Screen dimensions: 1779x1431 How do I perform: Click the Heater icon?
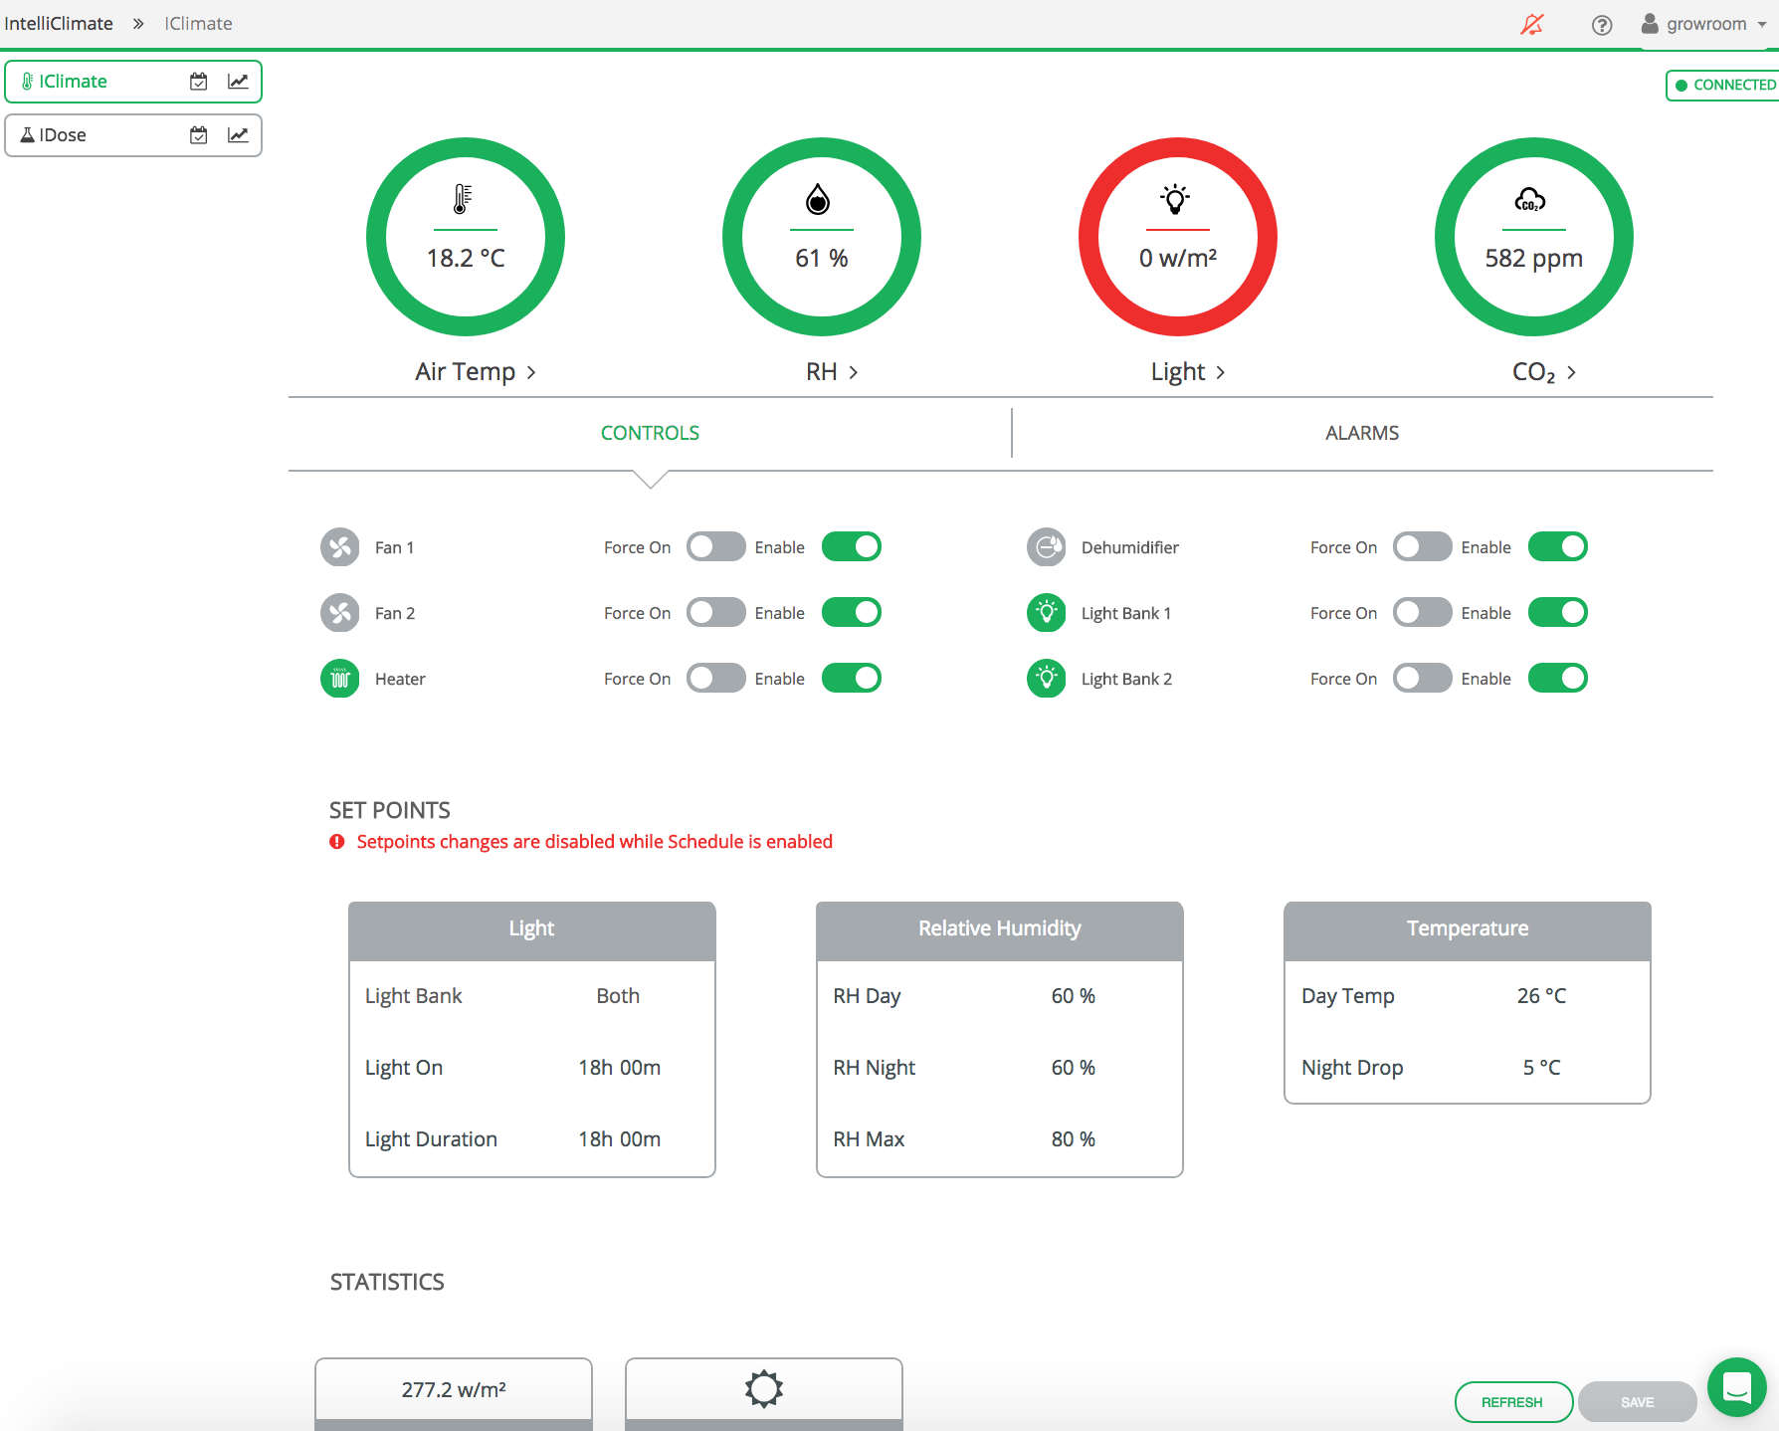tap(339, 678)
